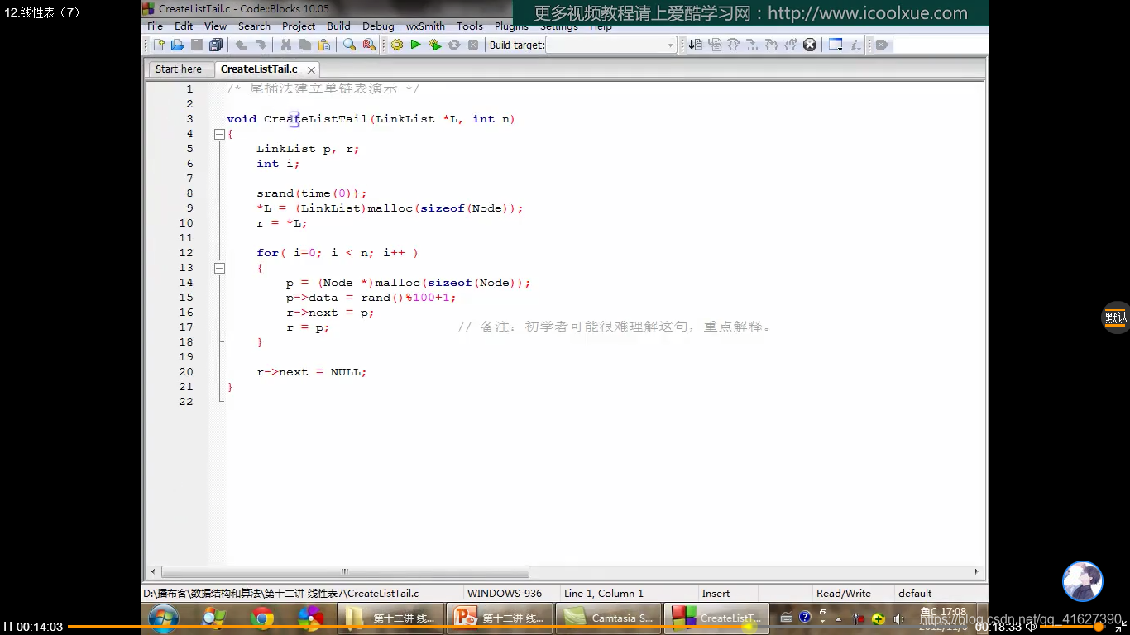Open Camtasia Studio from the taskbar
The width and height of the screenshot is (1130, 635).
(x=607, y=617)
